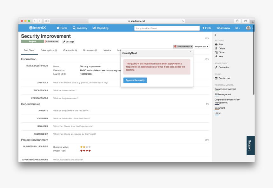
Task: Click Approve the quality
Action: tap(135, 80)
